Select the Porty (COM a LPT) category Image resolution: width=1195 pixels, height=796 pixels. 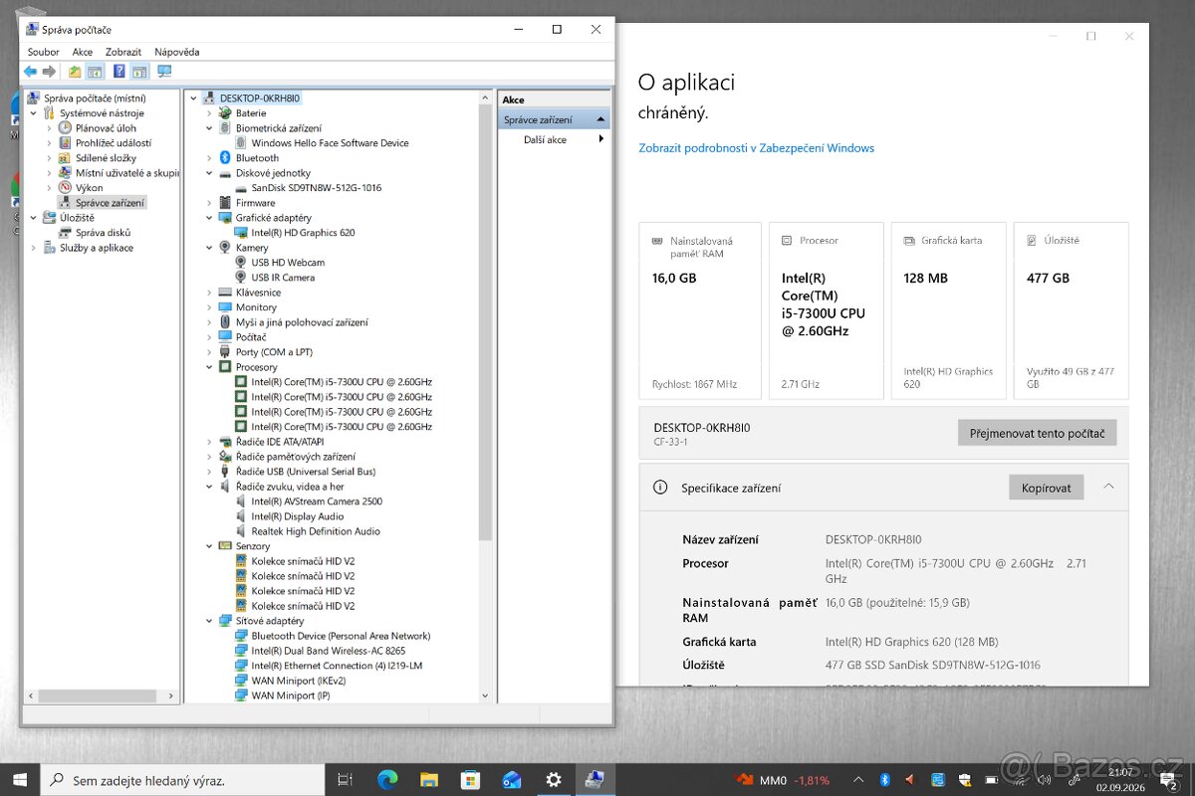coord(274,352)
